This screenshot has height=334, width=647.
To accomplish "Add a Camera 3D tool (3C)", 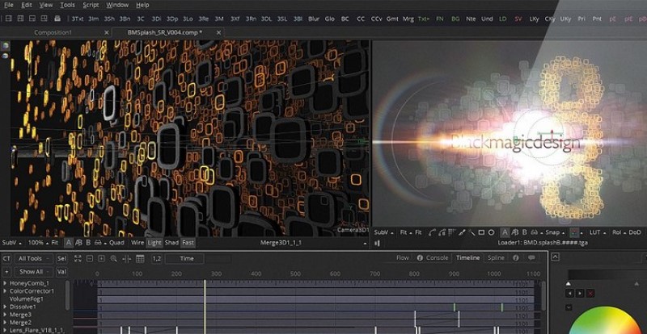I will click(140, 19).
